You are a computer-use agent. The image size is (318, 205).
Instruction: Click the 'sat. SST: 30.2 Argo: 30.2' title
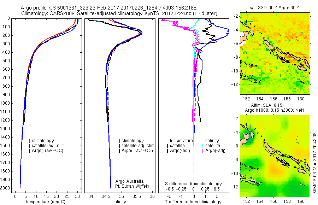pyautogui.click(x=275, y=8)
